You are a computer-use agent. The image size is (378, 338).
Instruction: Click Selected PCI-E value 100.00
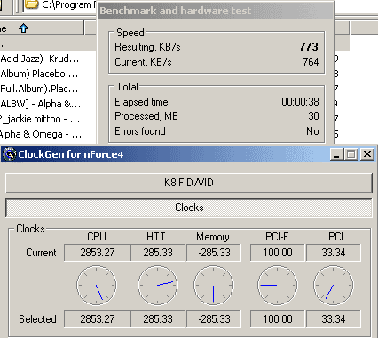point(278,319)
